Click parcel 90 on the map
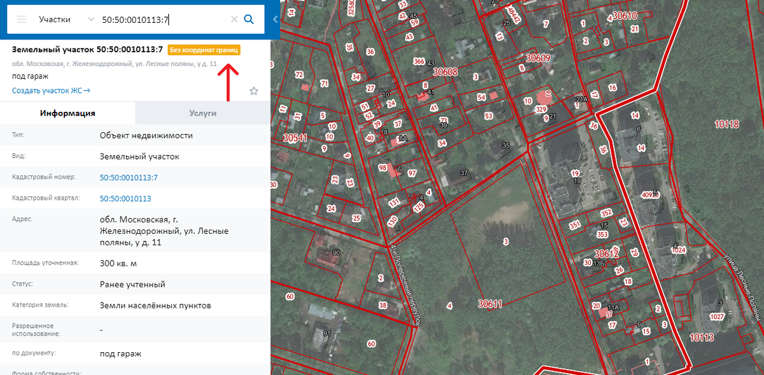This screenshot has height=375, width=764. click(336, 254)
